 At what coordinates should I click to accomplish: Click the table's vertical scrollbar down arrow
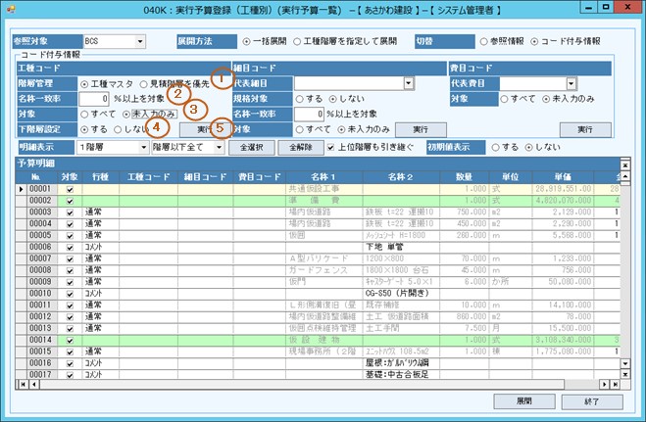point(626,364)
